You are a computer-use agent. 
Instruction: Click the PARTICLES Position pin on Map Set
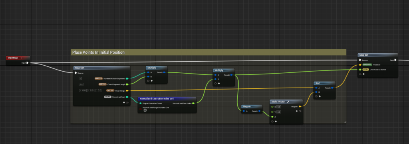(x=360, y=65)
